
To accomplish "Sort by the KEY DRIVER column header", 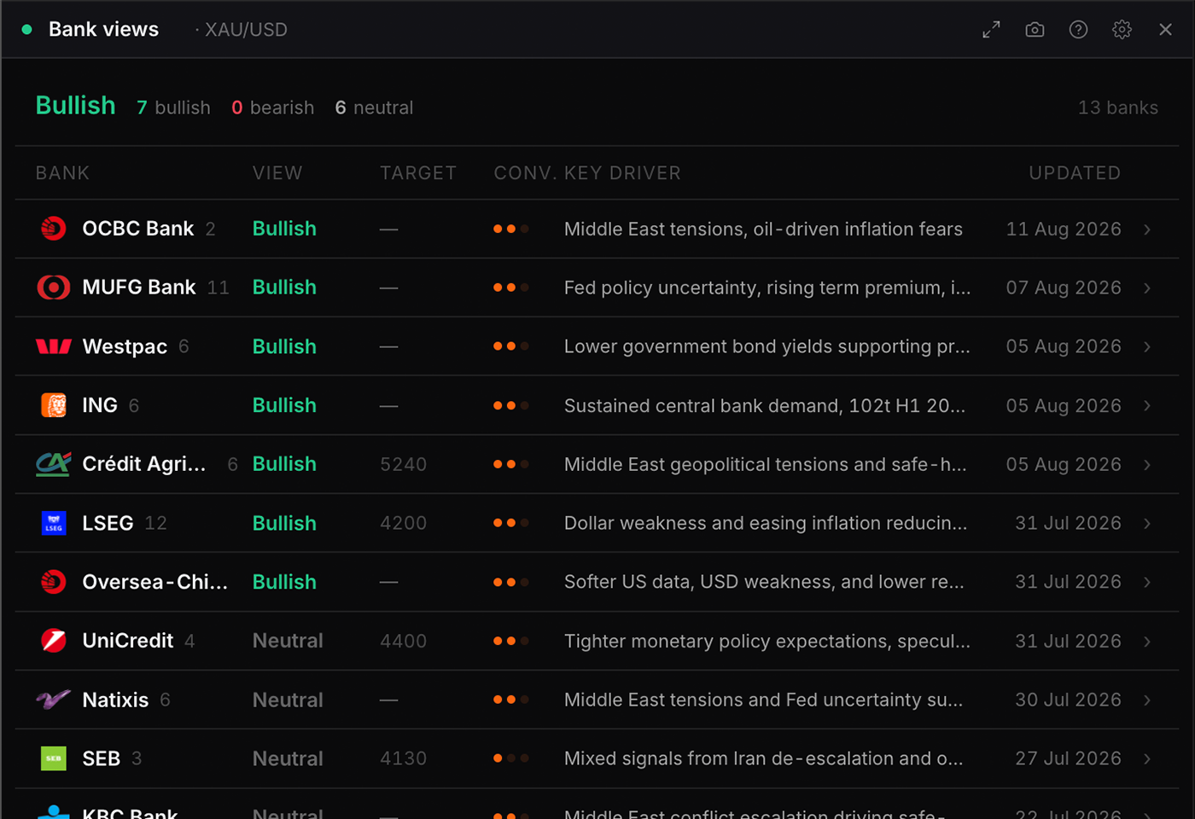I will tap(622, 173).
